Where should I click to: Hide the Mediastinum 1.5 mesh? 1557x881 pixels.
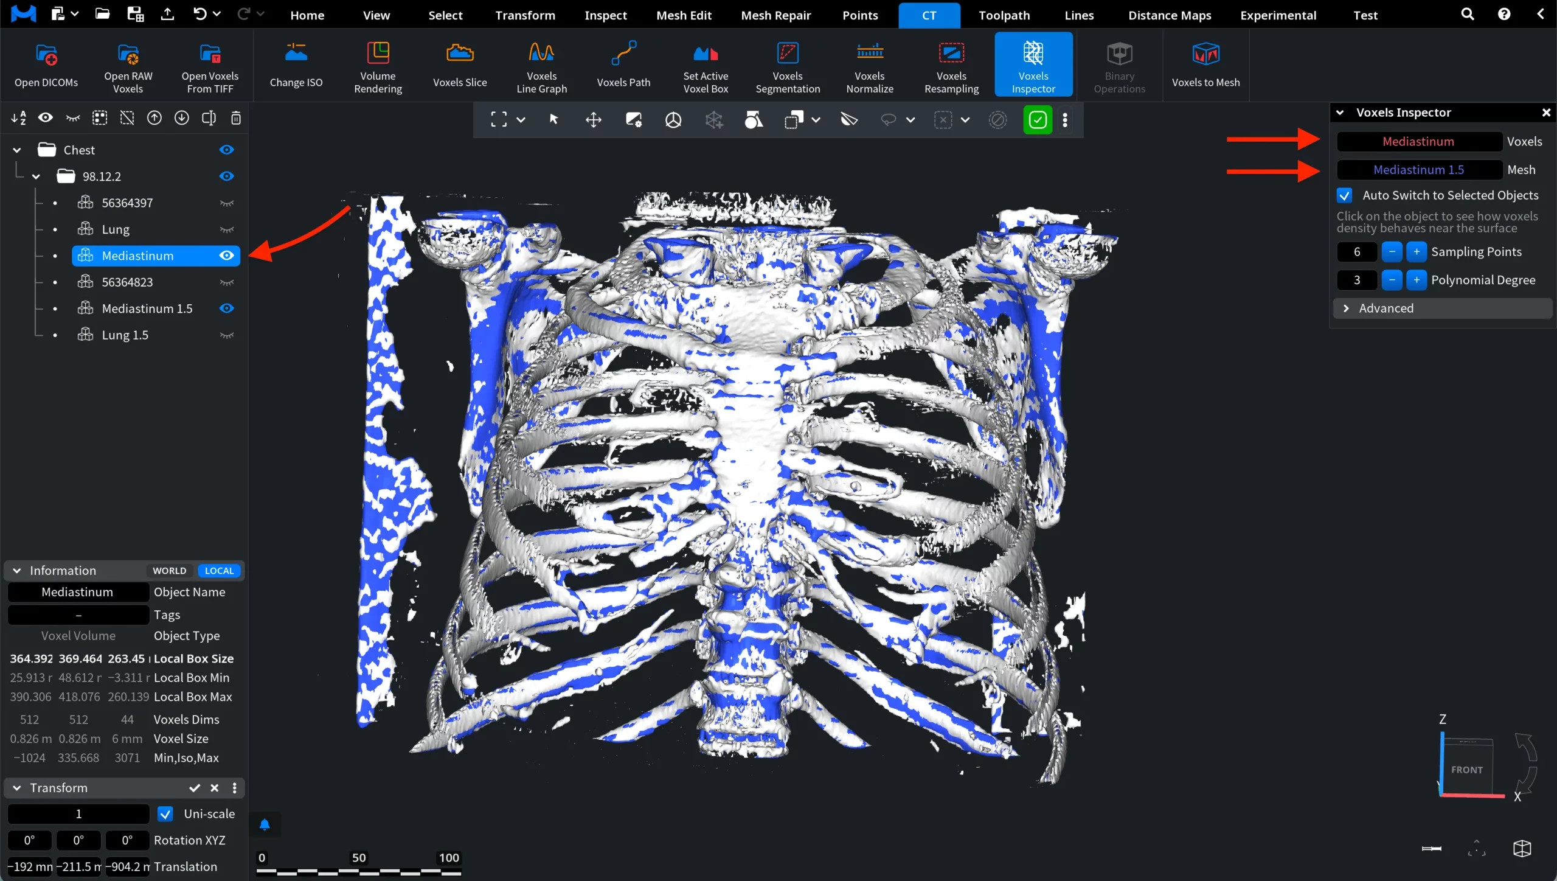point(226,308)
